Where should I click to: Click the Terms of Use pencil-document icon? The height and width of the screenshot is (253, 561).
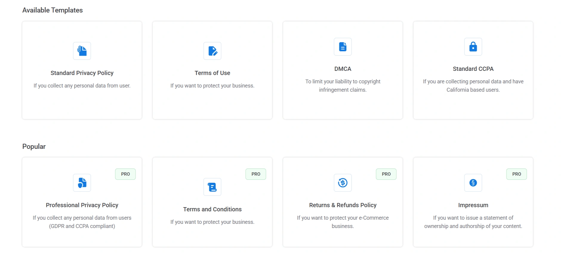point(212,51)
